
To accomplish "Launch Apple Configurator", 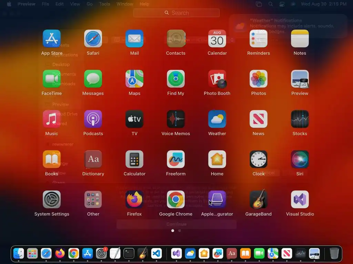I will pyautogui.click(x=217, y=199).
